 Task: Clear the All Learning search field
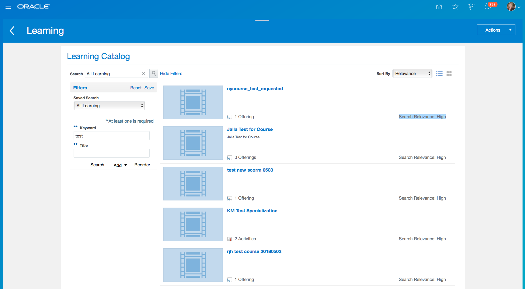tap(144, 73)
